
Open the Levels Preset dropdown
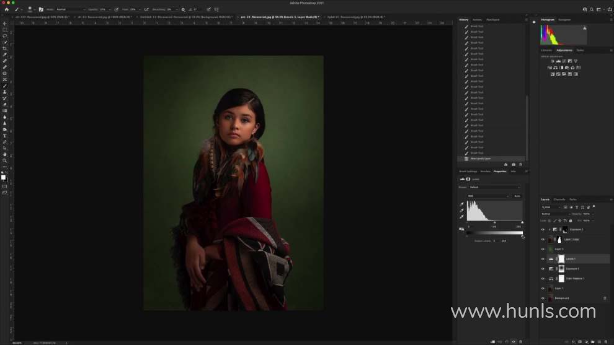click(494, 187)
